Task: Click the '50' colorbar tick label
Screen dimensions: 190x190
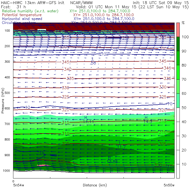Action: [184, 108]
